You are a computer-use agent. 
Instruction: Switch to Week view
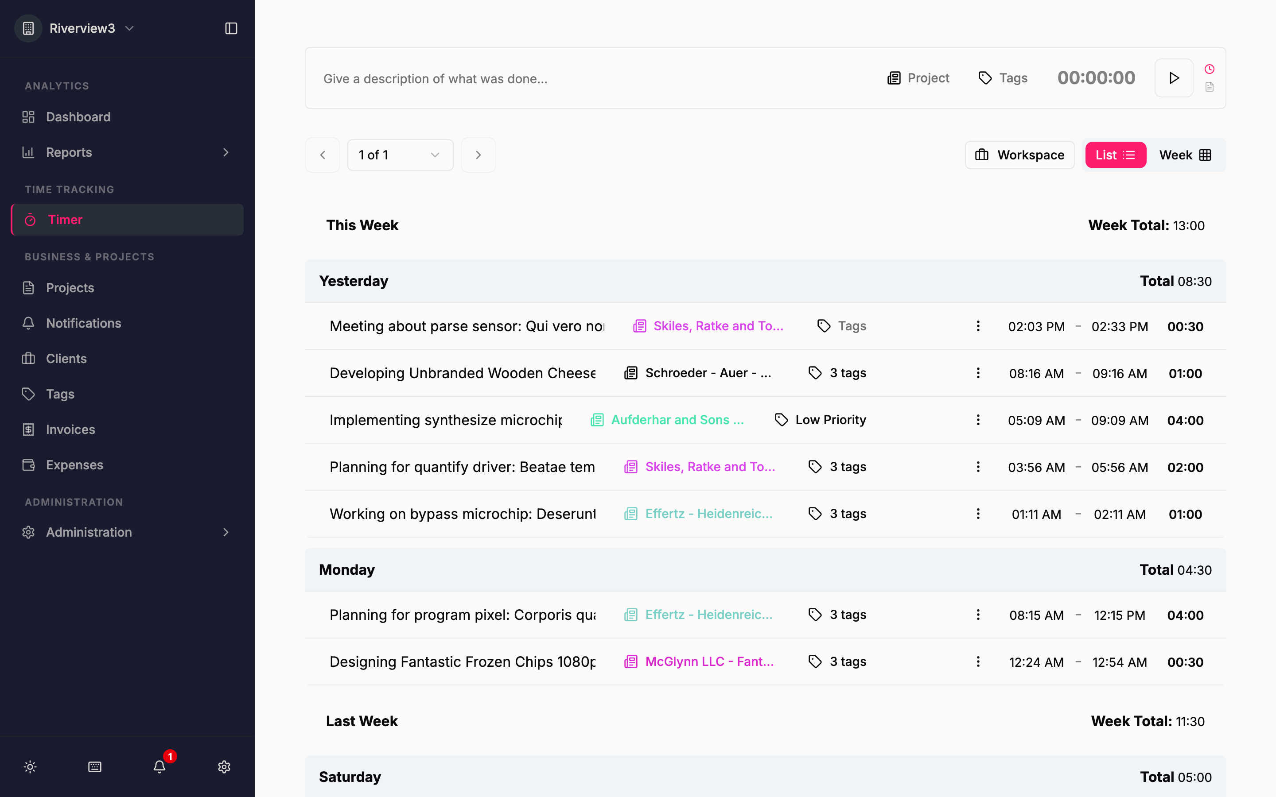click(x=1185, y=155)
